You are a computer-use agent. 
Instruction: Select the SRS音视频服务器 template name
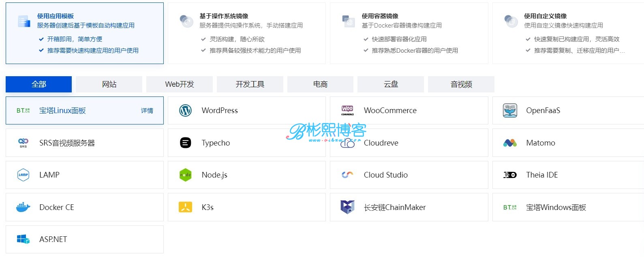[67, 143]
